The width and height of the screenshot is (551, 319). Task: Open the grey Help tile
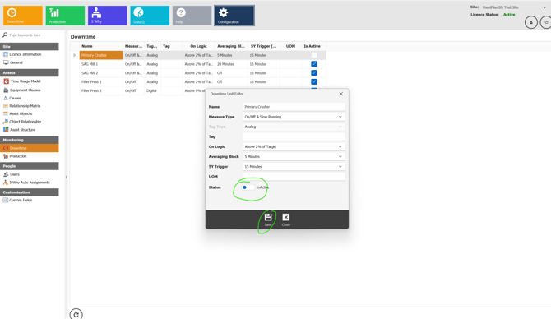pos(192,16)
